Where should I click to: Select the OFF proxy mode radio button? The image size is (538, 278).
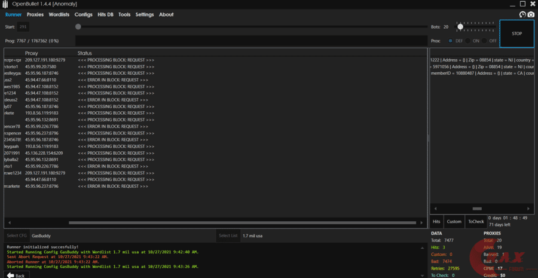485,41
